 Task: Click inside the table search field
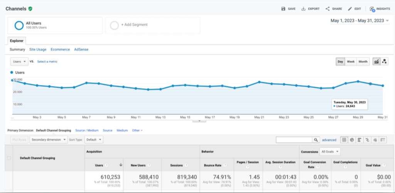[x=294, y=140]
